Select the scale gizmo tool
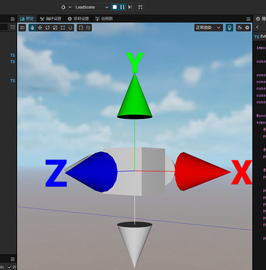Image resolution: width=266 pixels, height=270 pixels. pos(55,28)
